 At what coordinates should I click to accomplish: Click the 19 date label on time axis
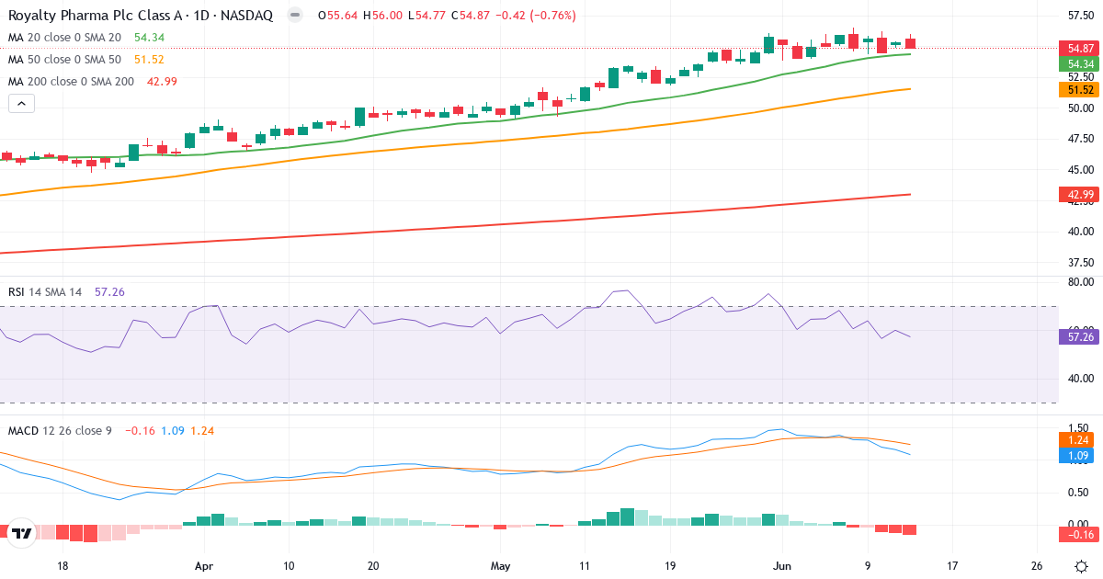tap(669, 566)
